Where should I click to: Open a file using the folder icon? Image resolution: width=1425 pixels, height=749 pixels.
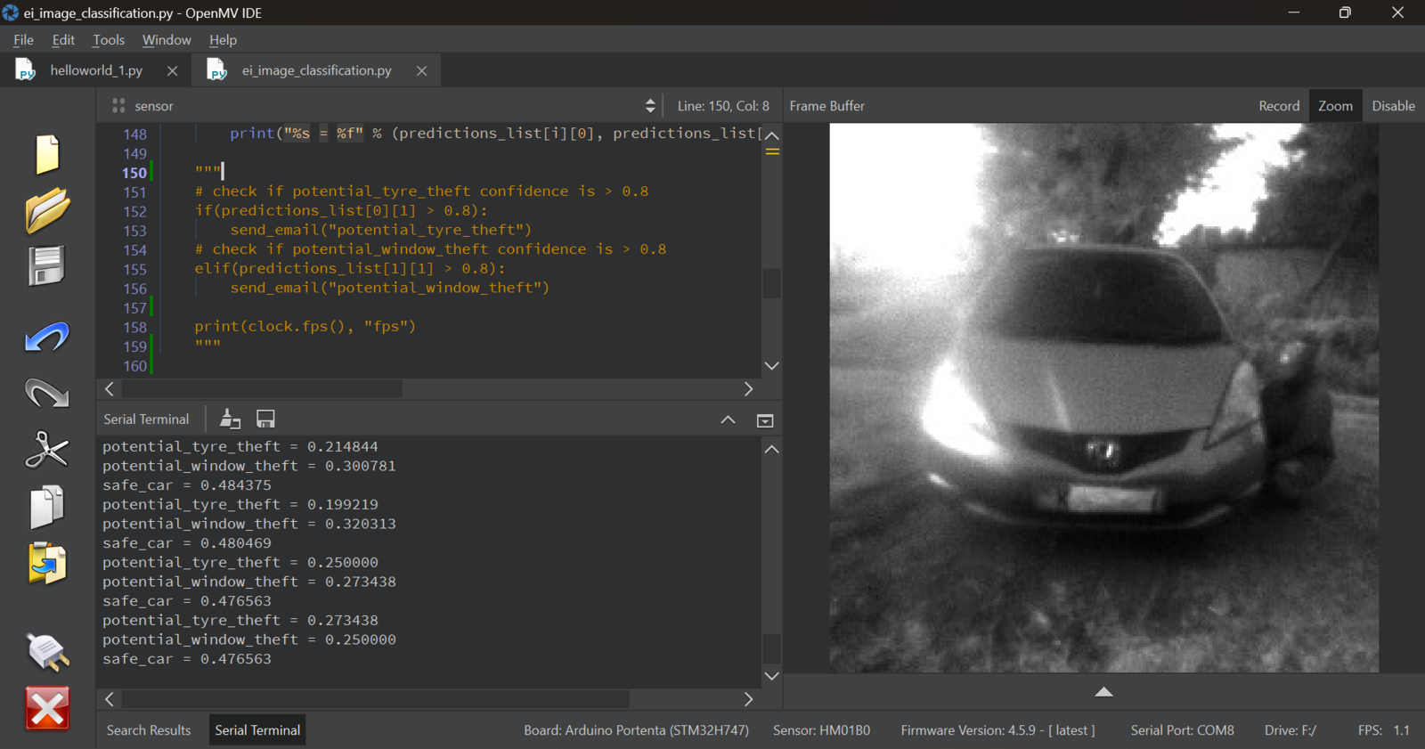tap(47, 210)
